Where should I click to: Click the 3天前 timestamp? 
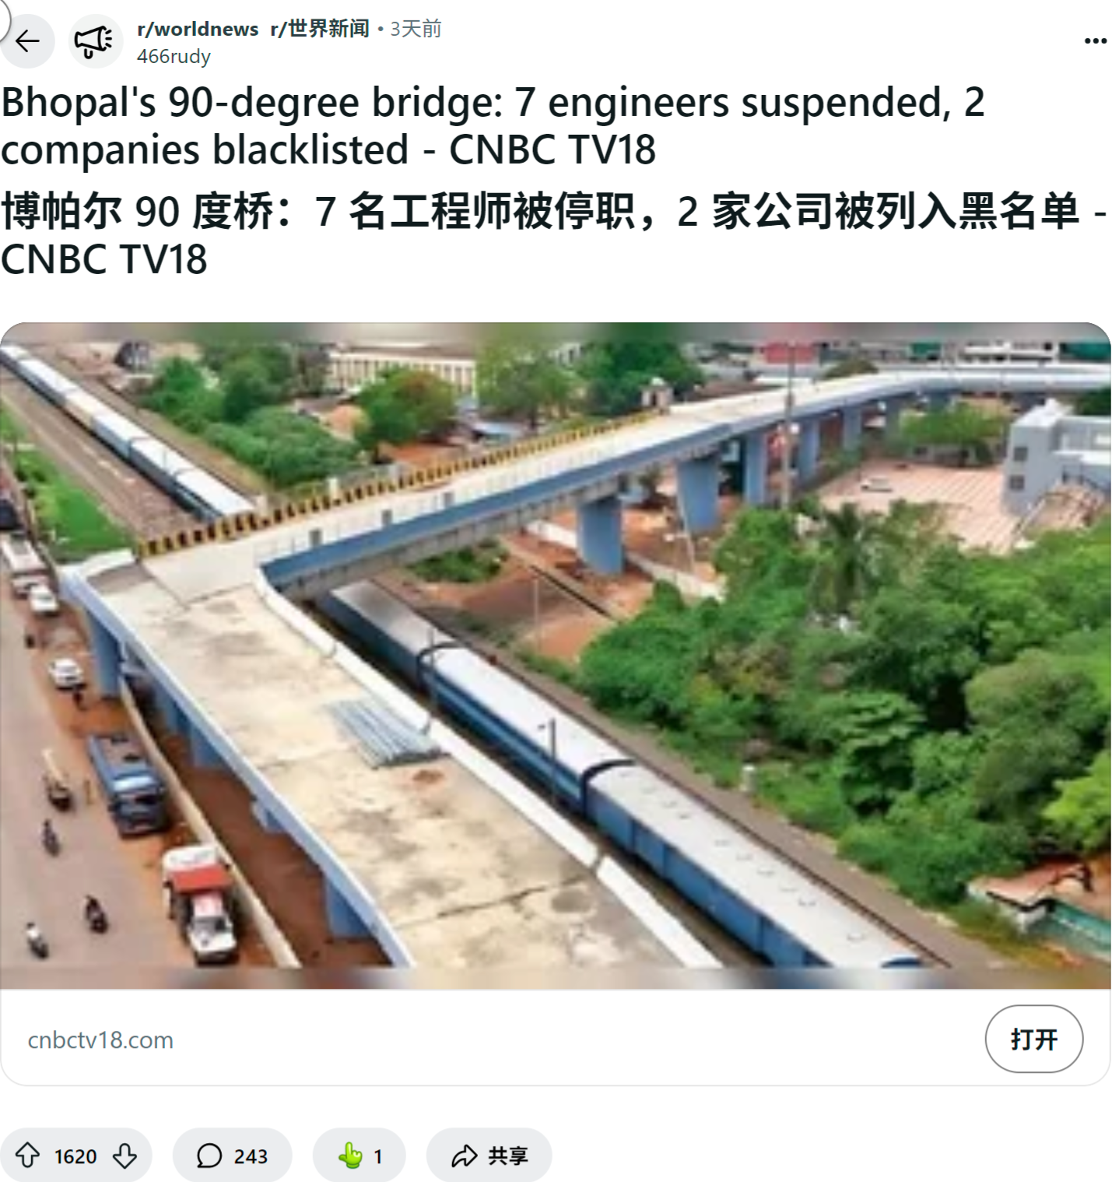(416, 29)
